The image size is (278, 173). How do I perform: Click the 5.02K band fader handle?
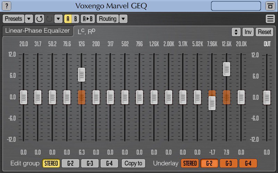pos(197,97)
